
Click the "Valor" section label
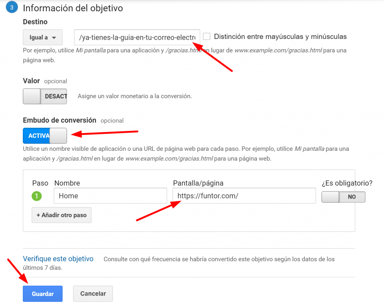click(31, 81)
